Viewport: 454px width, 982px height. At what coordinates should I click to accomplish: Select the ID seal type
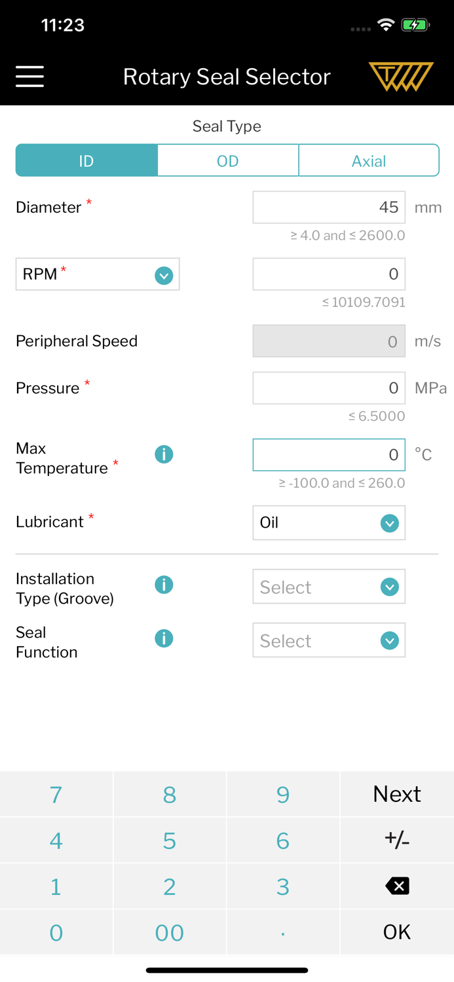pos(86,161)
